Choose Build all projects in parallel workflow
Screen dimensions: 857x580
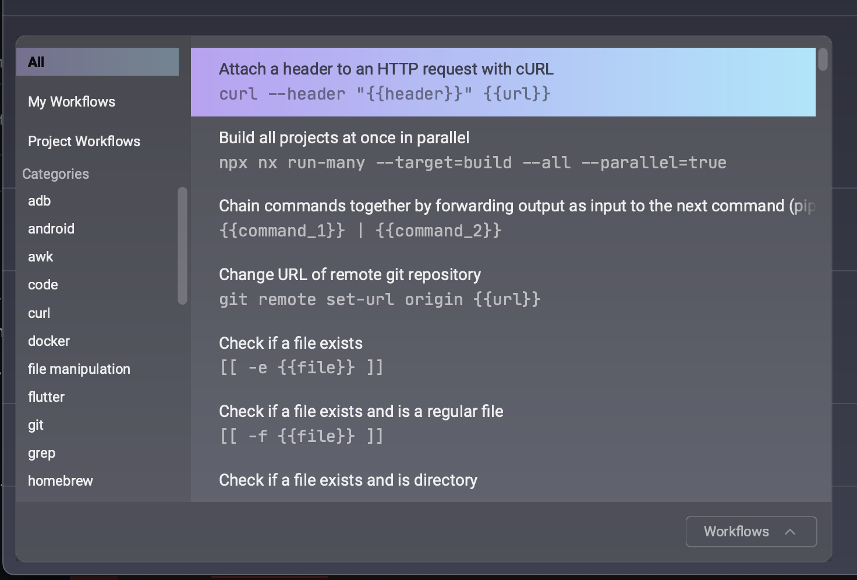pyautogui.click(x=502, y=150)
